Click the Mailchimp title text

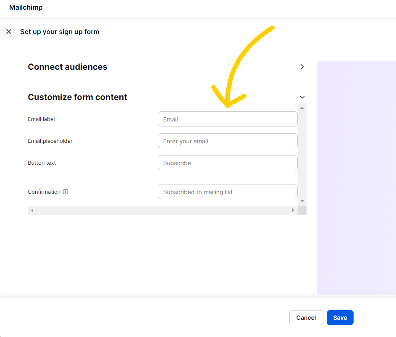tap(26, 7)
